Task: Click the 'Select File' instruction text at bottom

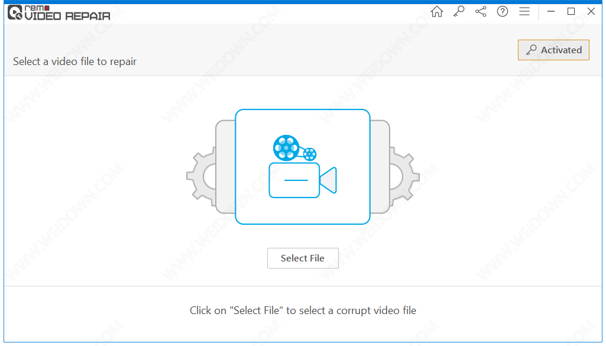Action: pos(303,311)
